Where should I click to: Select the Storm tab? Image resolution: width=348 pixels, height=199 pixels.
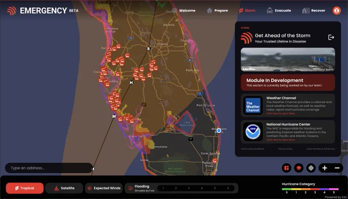(x=247, y=10)
